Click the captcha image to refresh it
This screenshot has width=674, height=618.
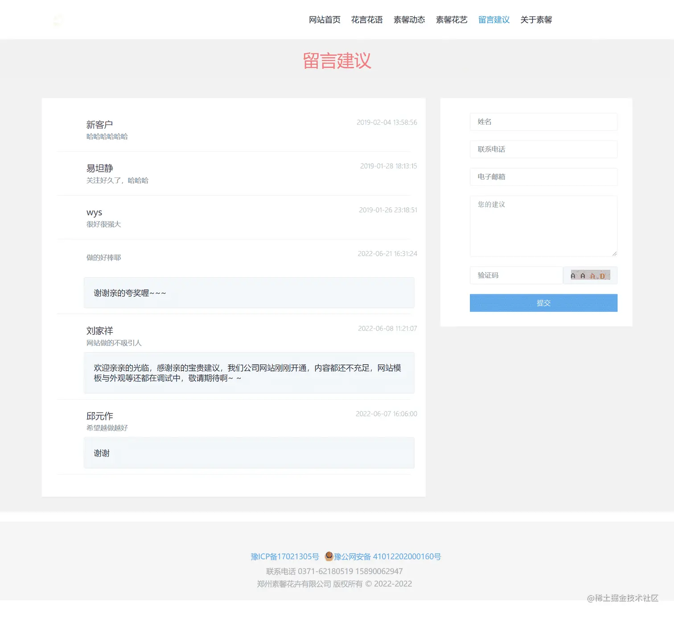(x=590, y=275)
